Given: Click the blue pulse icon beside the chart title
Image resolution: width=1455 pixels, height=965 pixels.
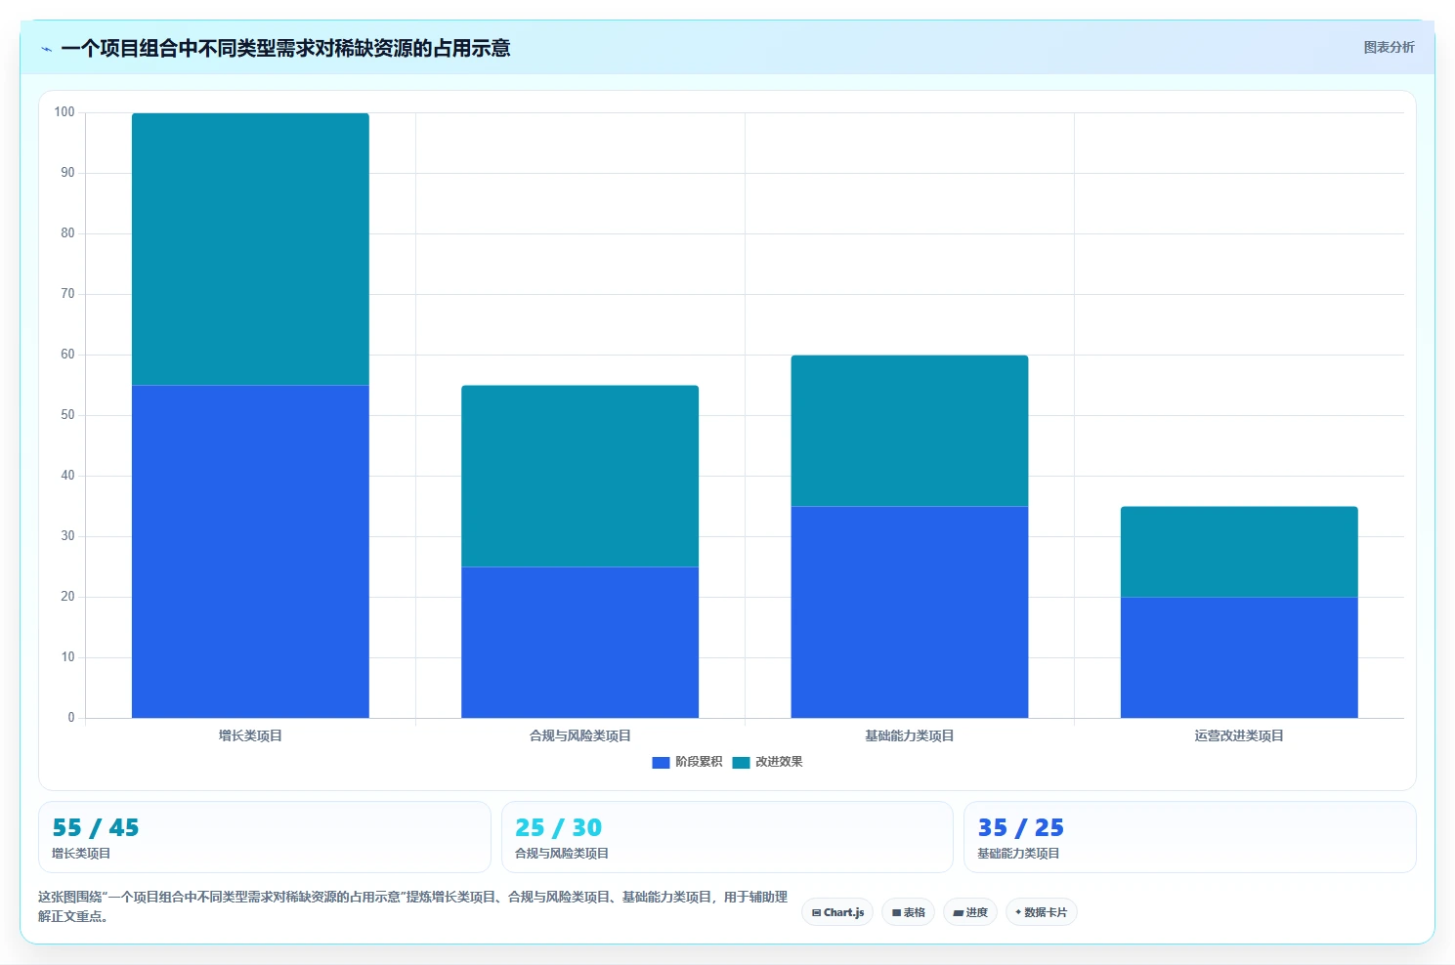Looking at the screenshot, I should point(46,49).
